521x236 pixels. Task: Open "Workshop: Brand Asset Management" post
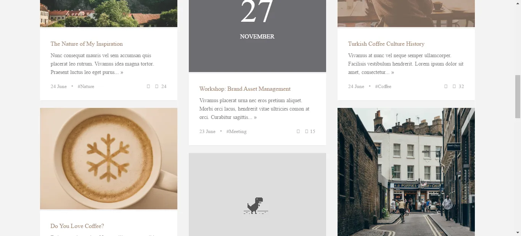pyautogui.click(x=245, y=89)
